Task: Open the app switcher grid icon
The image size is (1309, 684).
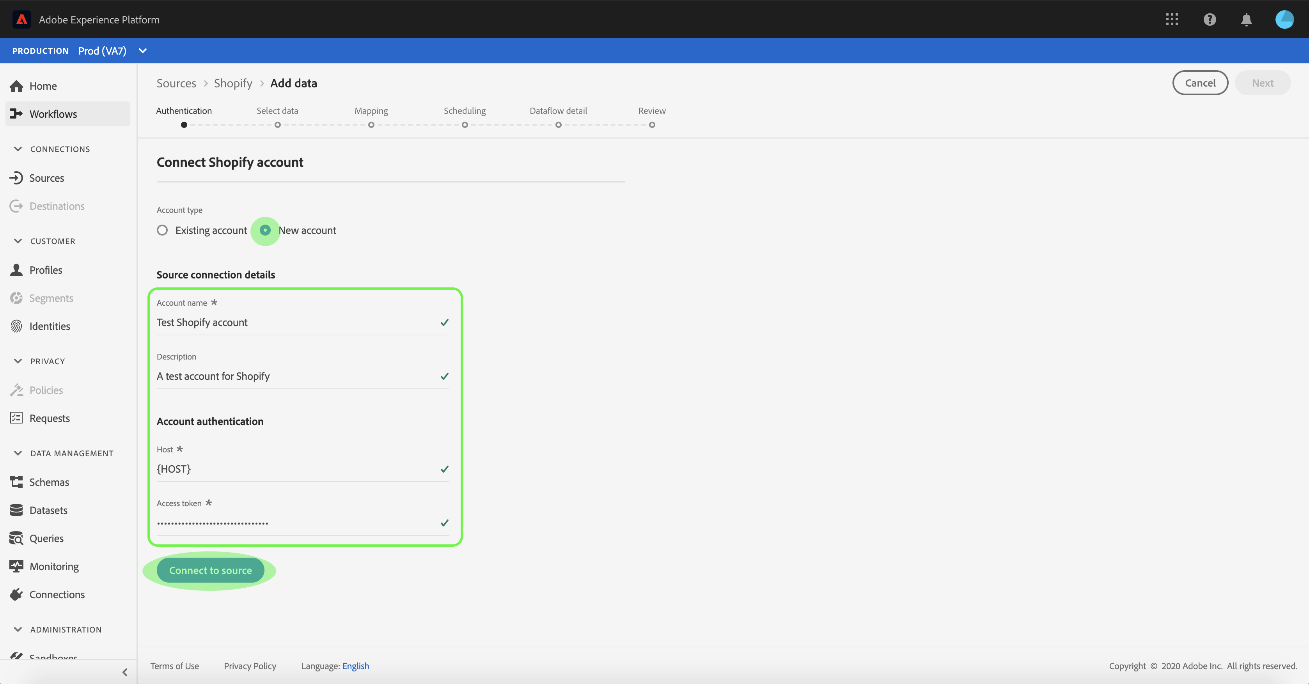Action: (x=1172, y=19)
